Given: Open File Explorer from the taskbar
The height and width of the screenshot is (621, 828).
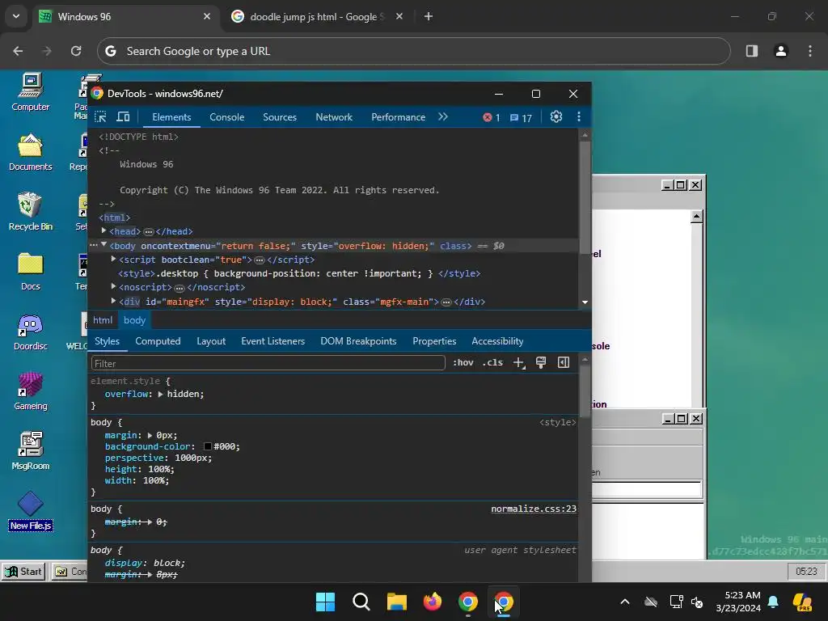Looking at the screenshot, I should [x=396, y=602].
